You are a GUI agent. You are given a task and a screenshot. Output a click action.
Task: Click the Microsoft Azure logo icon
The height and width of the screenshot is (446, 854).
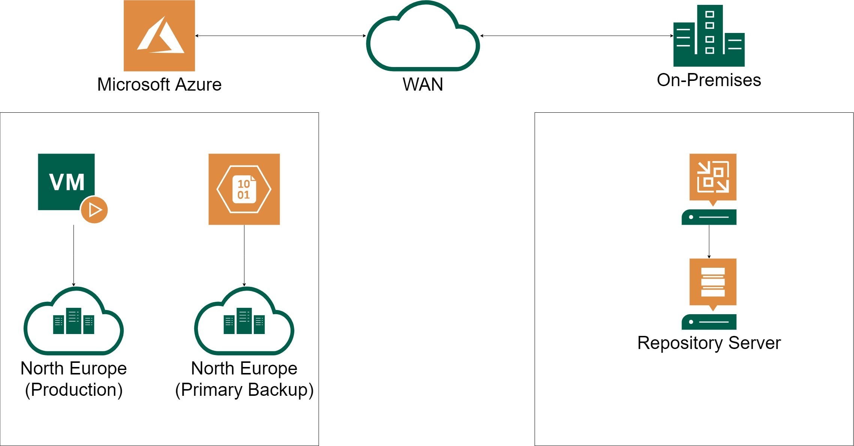coord(159,36)
